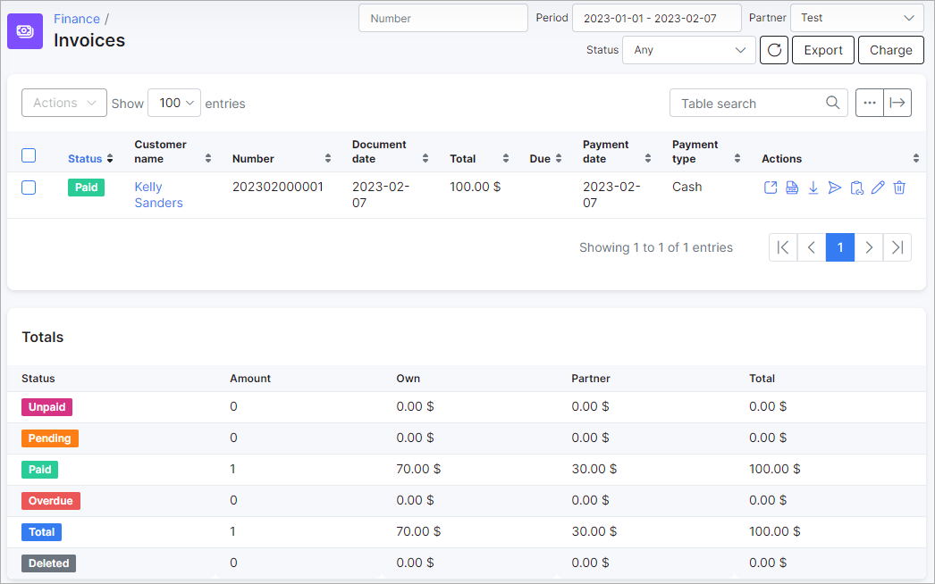Open the invoice in a new tab
Viewport: 935px width, 584px height.
point(771,188)
